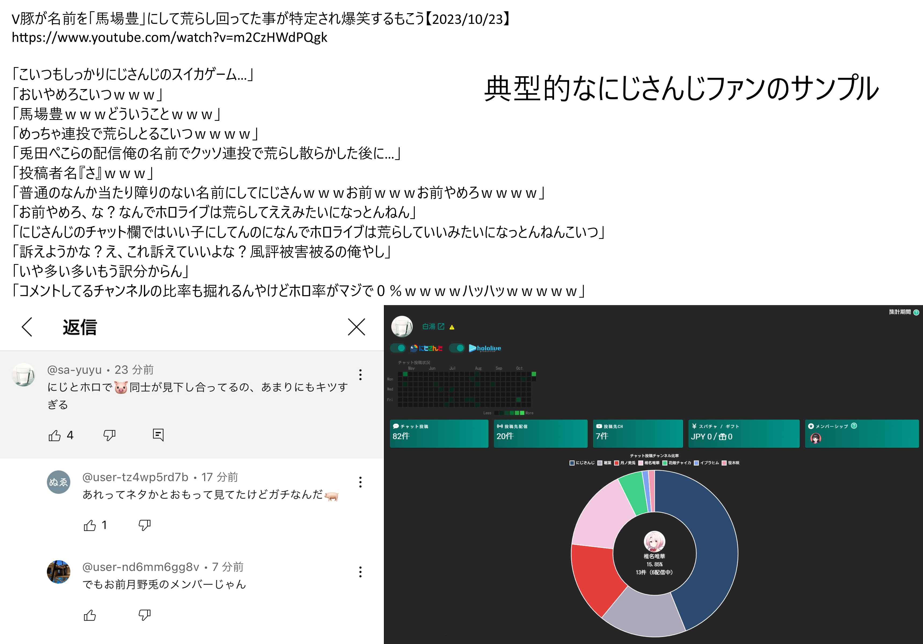Image resolution: width=923 pixels, height=644 pixels.
Task: Open the チャット投稿 82件 card
Action: coord(439,433)
